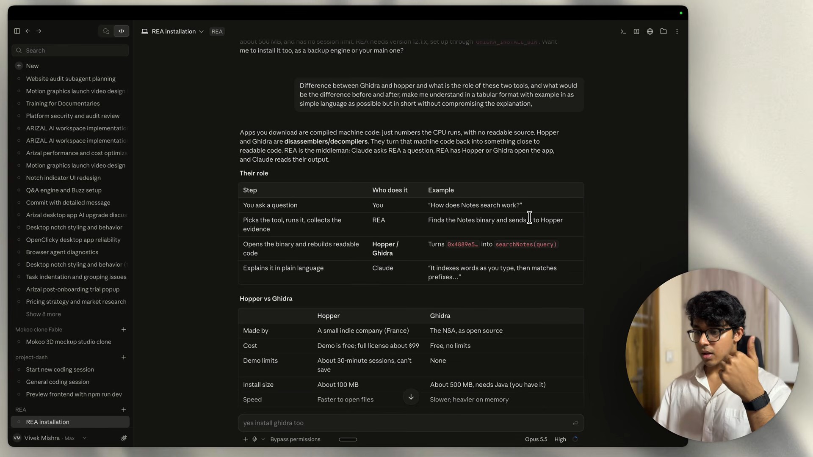Go back with the left arrow
Screen dimensions: 813x457
(x=28, y=31)
